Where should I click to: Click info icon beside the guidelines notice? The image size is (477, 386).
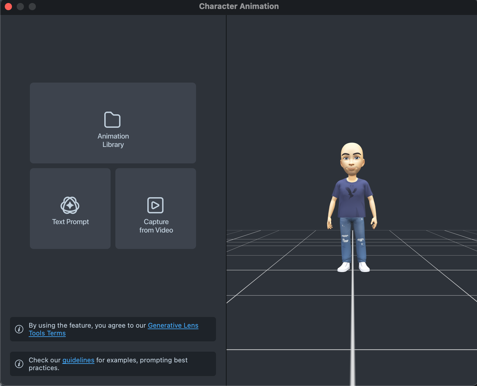tap(19, 364)
